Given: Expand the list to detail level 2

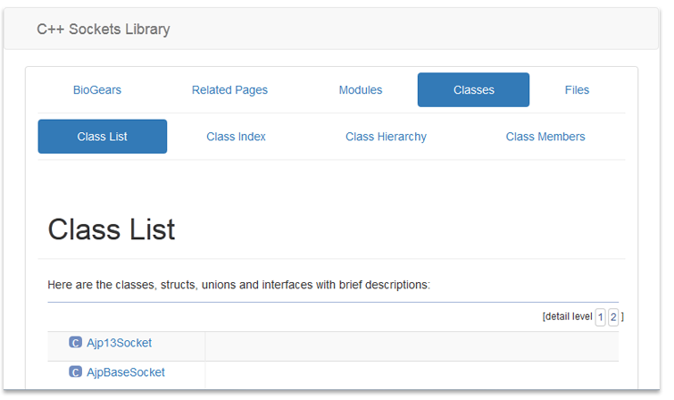Looking at the screenshot, I should 613,317.
